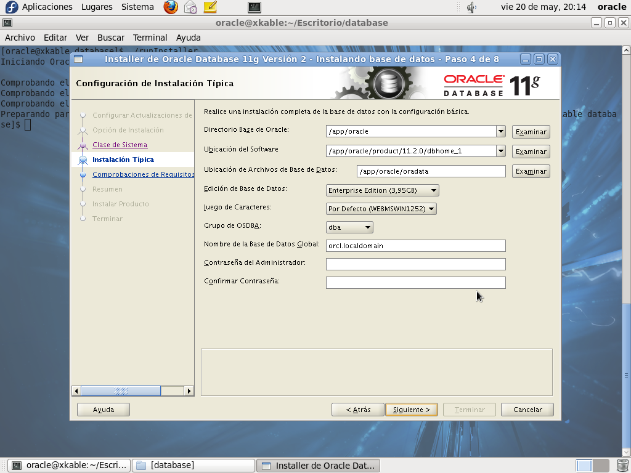The width and height of the screenshot is (631, 473).
Task: Open the notes panel icon
Action: point(210,7)
